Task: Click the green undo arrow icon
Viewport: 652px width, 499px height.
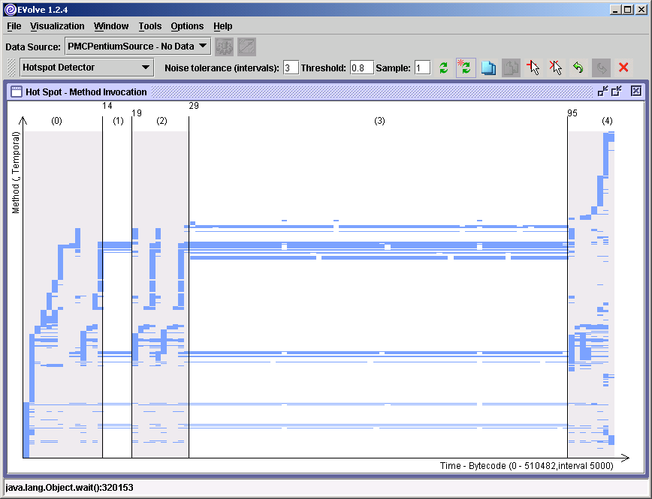Action: tap(578, 68)
